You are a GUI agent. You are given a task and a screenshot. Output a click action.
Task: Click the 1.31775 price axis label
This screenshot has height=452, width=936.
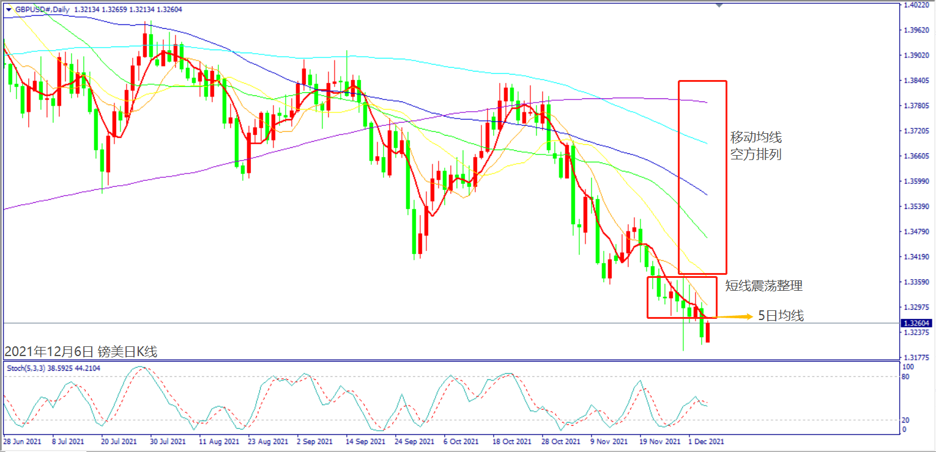pos(916,358)
